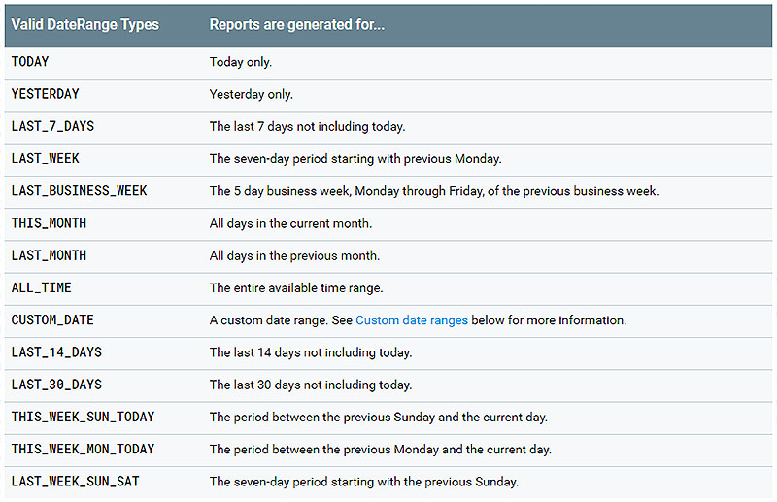Click the Valid DateRange Types column header
777x502 pixels.
click(x=85, y=24)
